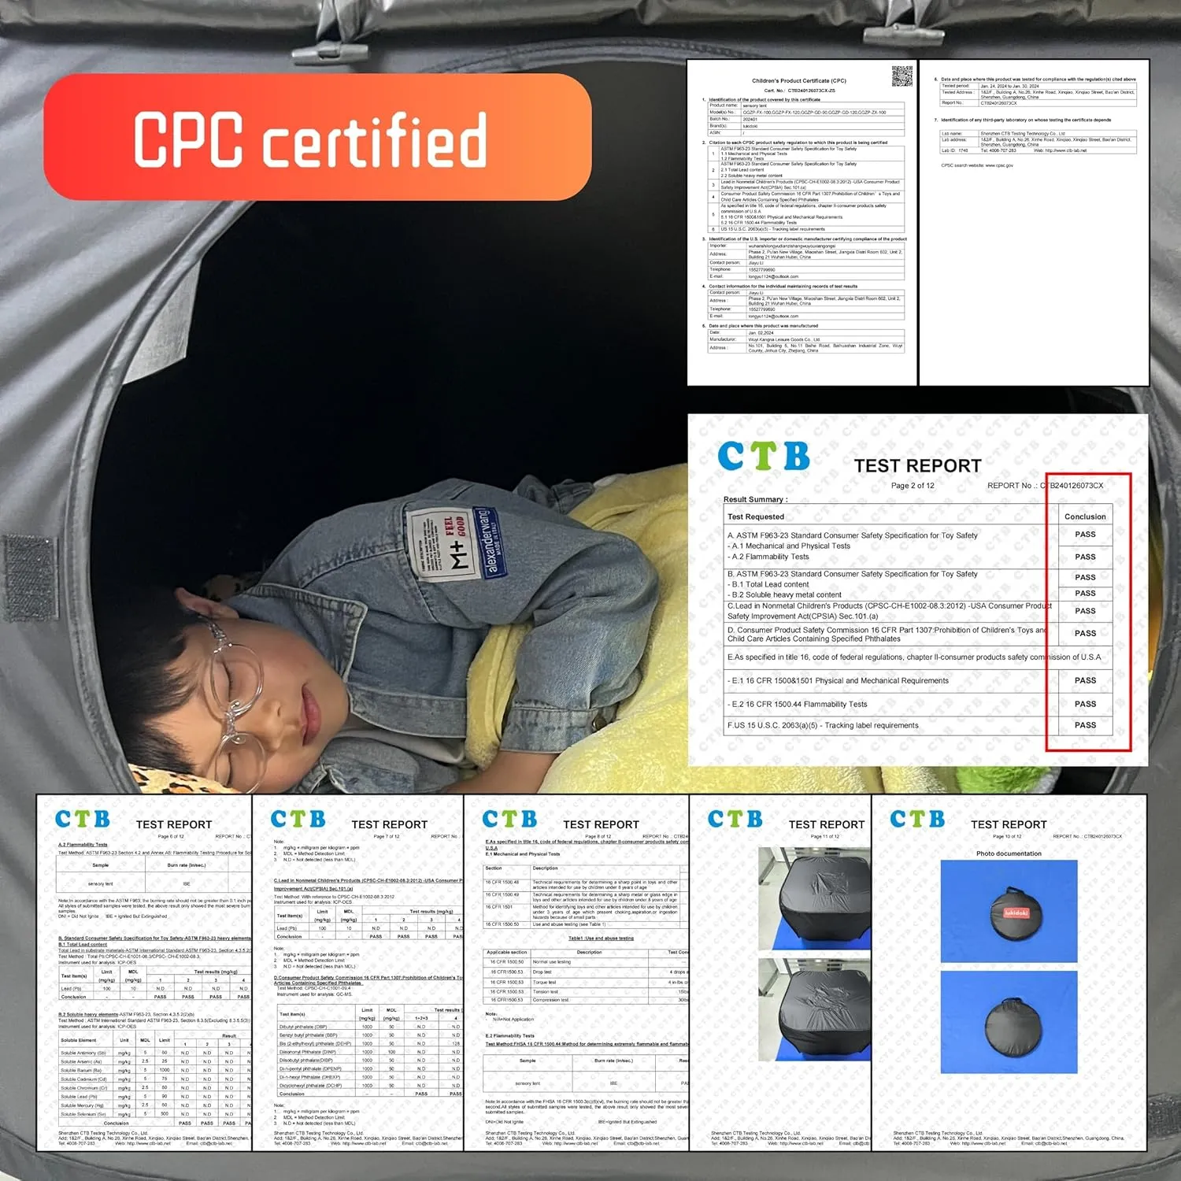Select PASS for B.2 Soluble heavy metal content
Screen dimensions: 1181x1181
pyautogui.click(x=1085, y=594)
